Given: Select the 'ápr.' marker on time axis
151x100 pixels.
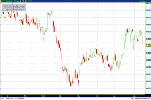Looking at the screenshot, I should click(x=60, y=95).
